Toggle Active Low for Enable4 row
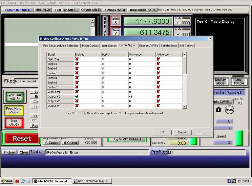Viewport: 252px width, 186px height. click(x=158, y=78)
